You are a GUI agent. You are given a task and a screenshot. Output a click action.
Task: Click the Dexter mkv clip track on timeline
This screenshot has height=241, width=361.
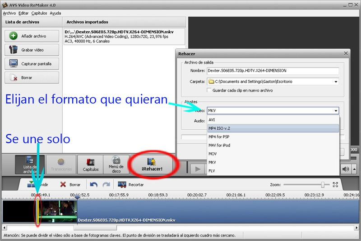tap(218, 211)
